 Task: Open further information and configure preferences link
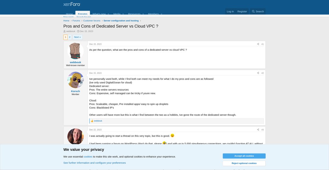95,163
